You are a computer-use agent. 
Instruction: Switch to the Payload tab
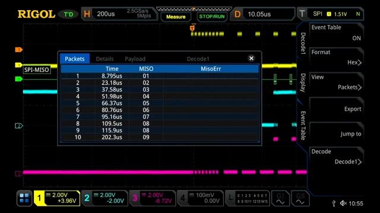tap(135, 59)
